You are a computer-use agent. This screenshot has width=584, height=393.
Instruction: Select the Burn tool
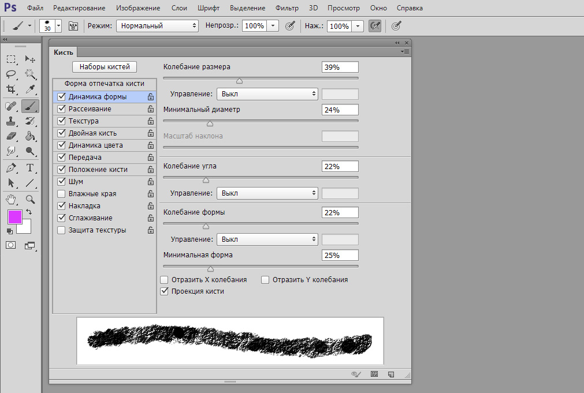click(x=30, y=151)
